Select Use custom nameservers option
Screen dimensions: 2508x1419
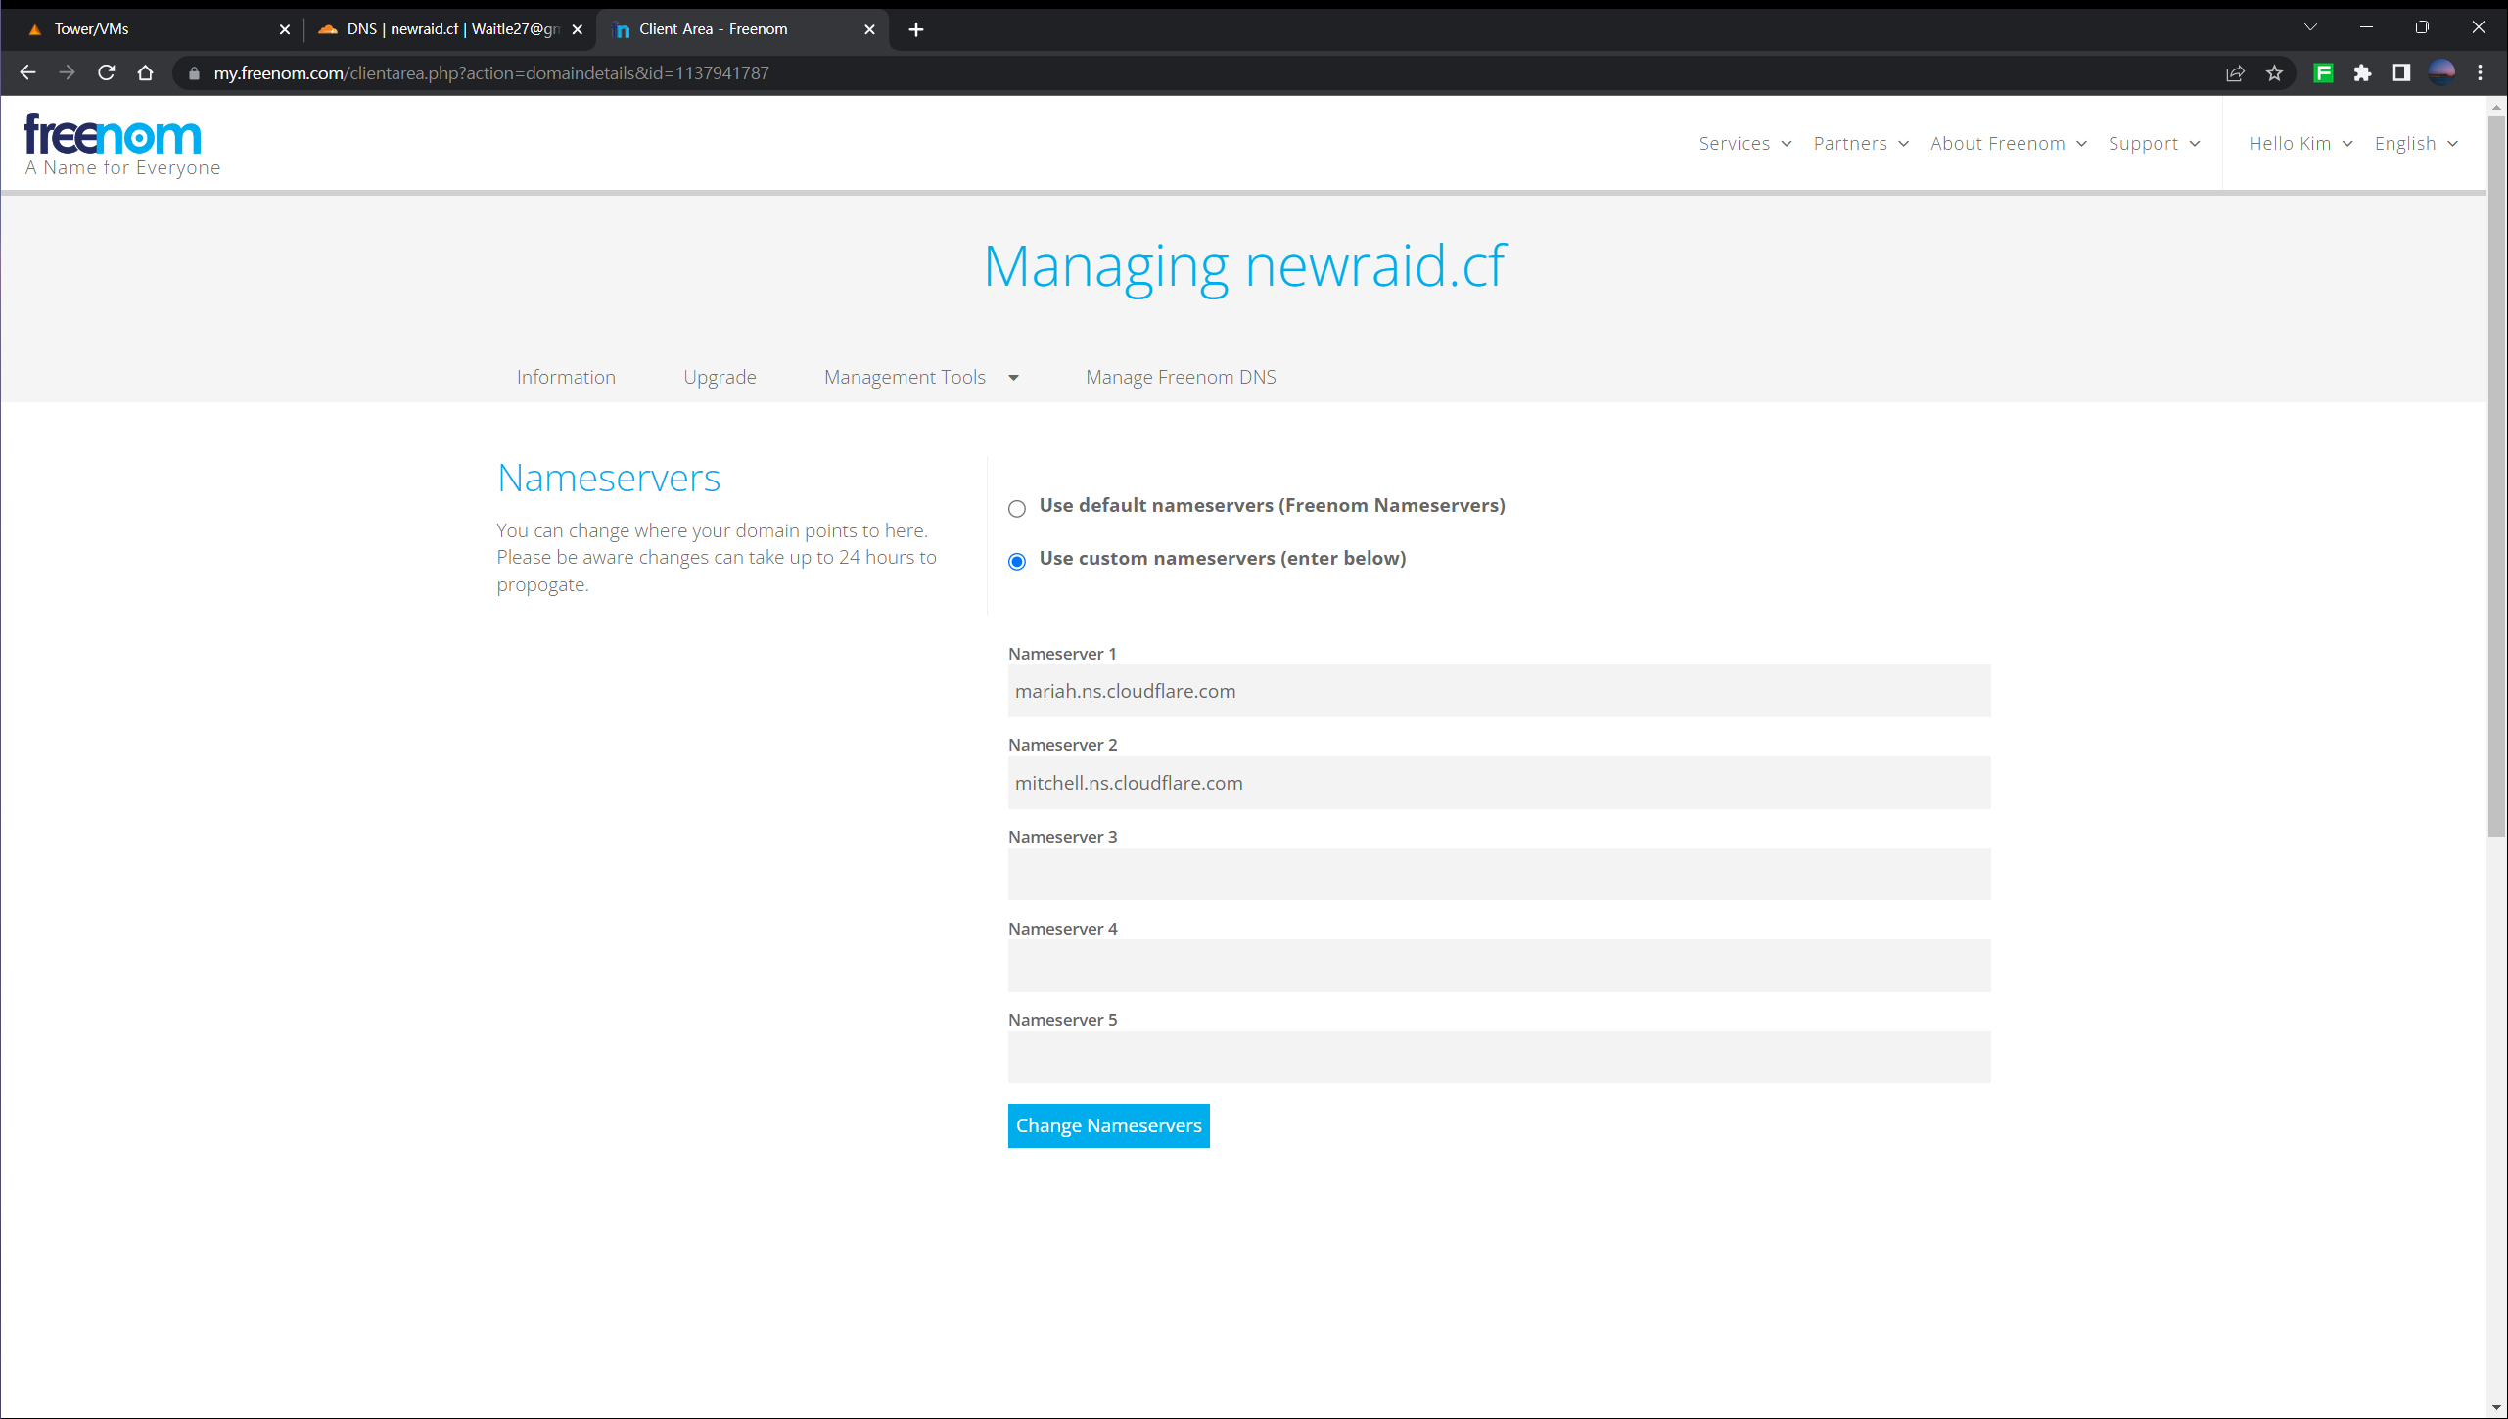click(1017, 561)
